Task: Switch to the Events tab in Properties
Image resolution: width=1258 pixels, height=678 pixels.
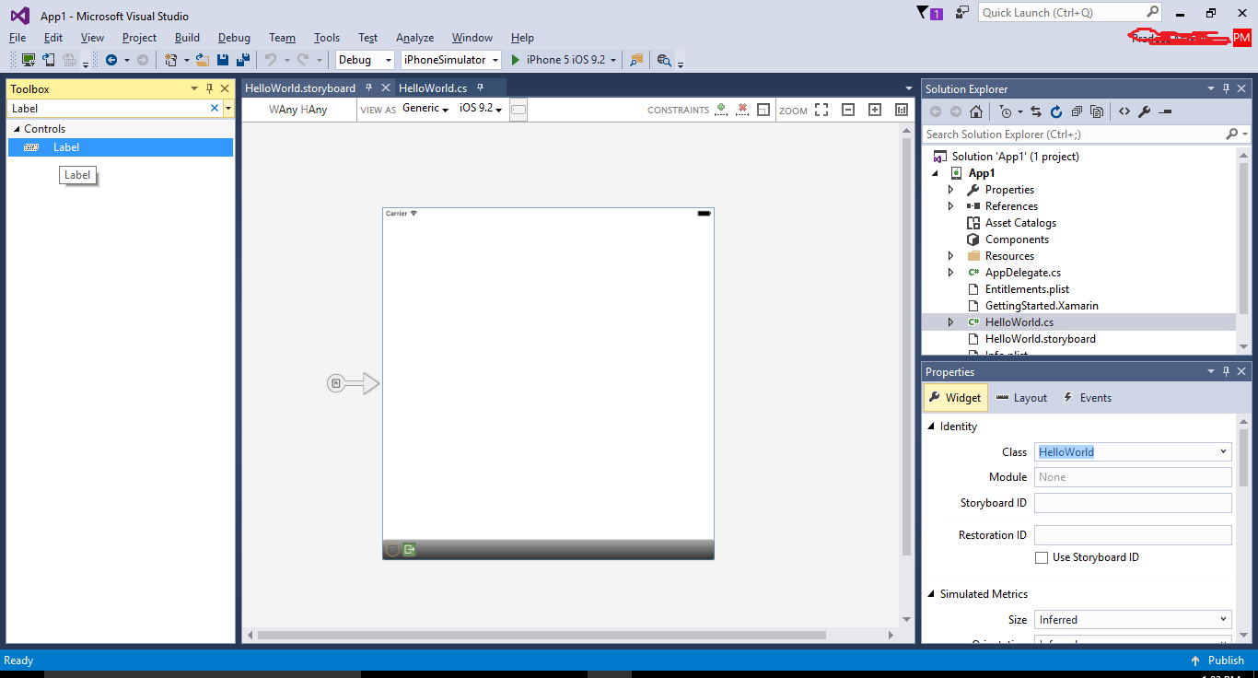Action: (x=1087, y=398)
